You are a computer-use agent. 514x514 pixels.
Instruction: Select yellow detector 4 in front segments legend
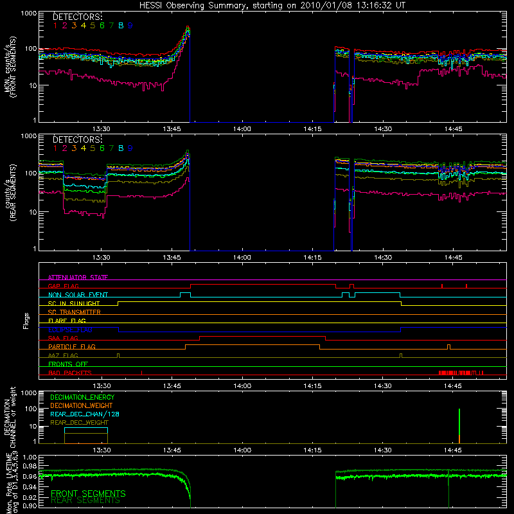(84, 26)
